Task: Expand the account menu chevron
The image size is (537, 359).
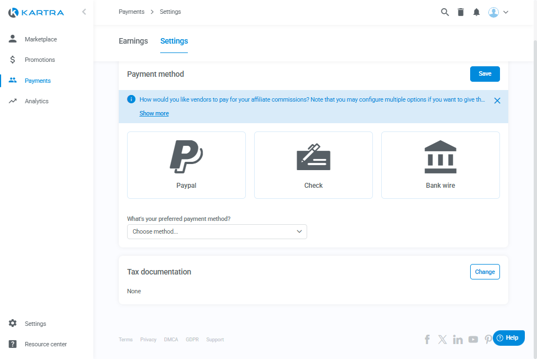Action: click(506, 12)
